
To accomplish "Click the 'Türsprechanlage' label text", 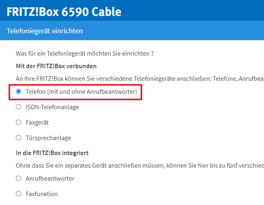I will 48,138.
